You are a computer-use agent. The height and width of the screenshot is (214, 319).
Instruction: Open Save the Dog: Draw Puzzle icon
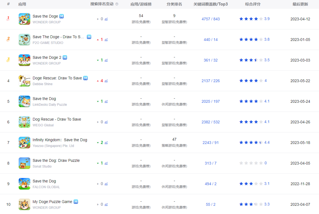click(25, 163)
